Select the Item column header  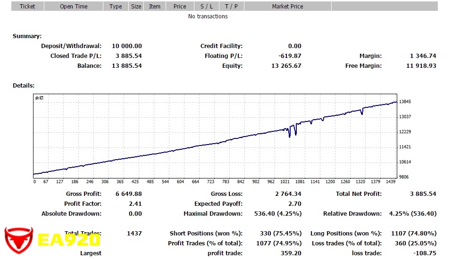coord(155,7)
